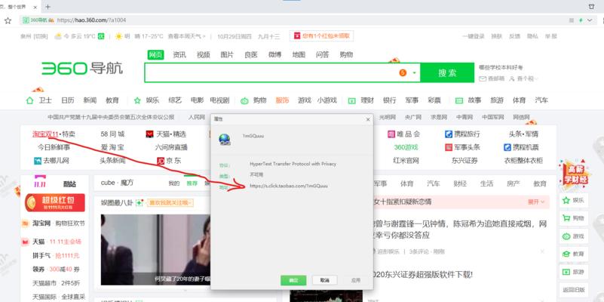
Task: Click the shopping icon beside 购物 in the nav bar
Action: coord(244,100)
